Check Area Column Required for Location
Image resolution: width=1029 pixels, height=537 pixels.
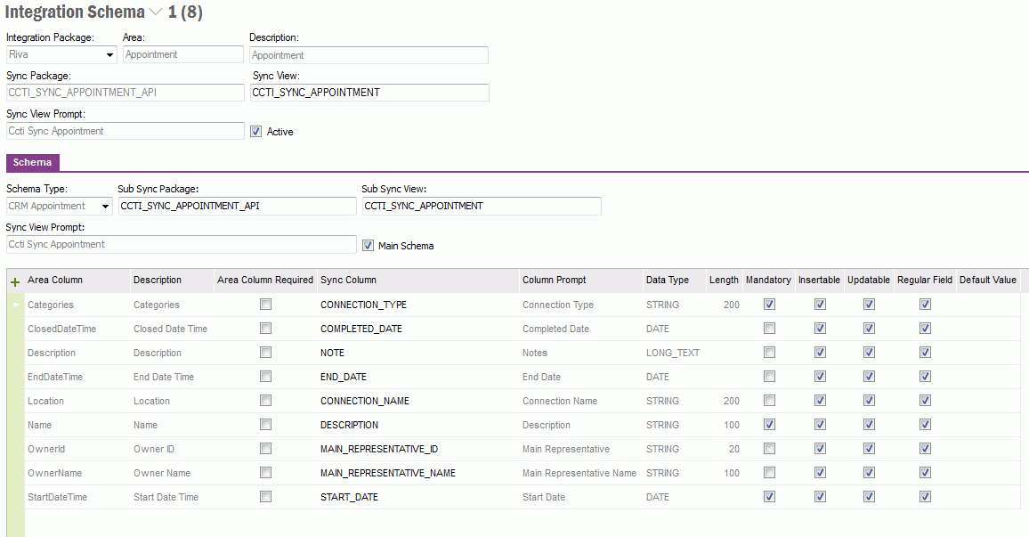[263, 400]
